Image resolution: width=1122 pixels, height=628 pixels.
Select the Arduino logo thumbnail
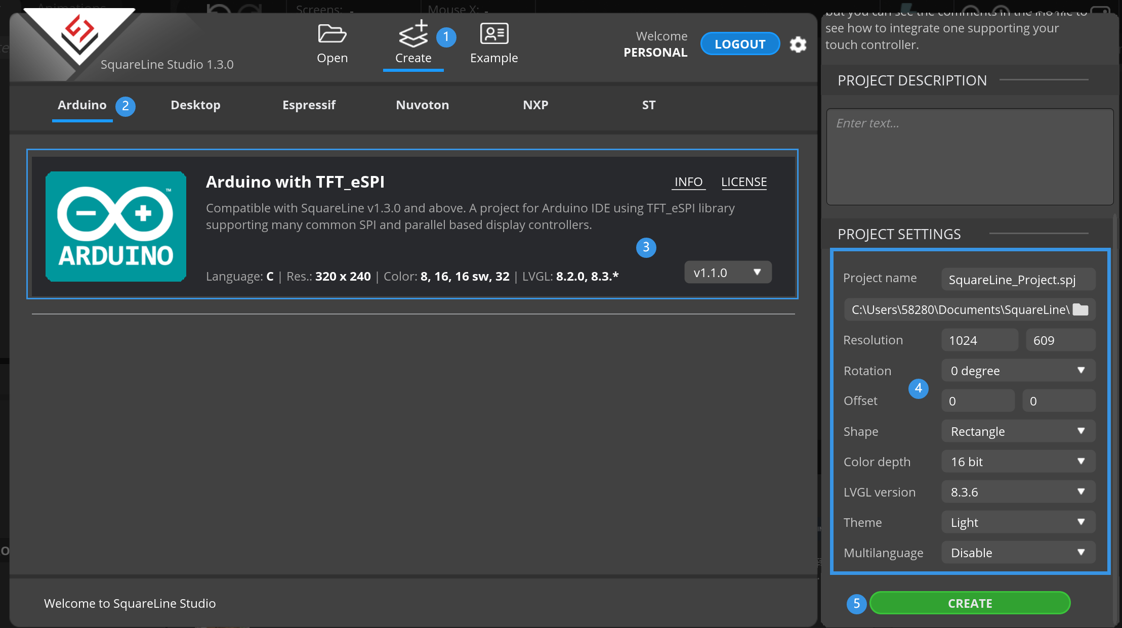click(x=116, y=227)
